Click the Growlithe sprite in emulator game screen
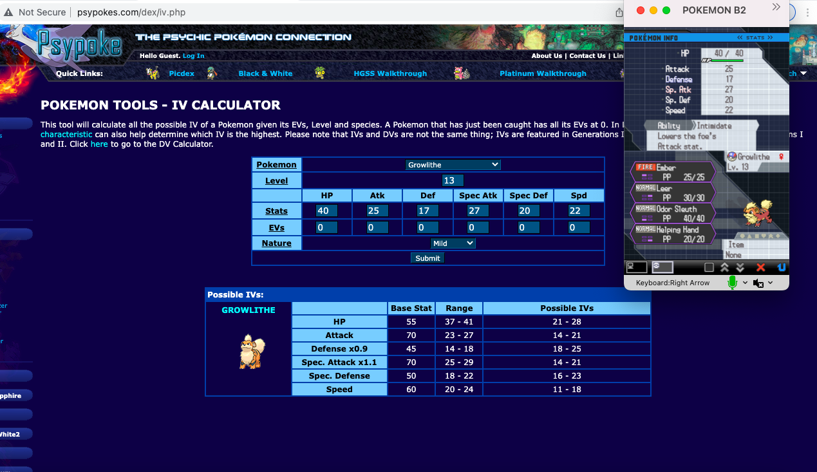Screen dimensions: 817x472 click(x=758, y=214)
